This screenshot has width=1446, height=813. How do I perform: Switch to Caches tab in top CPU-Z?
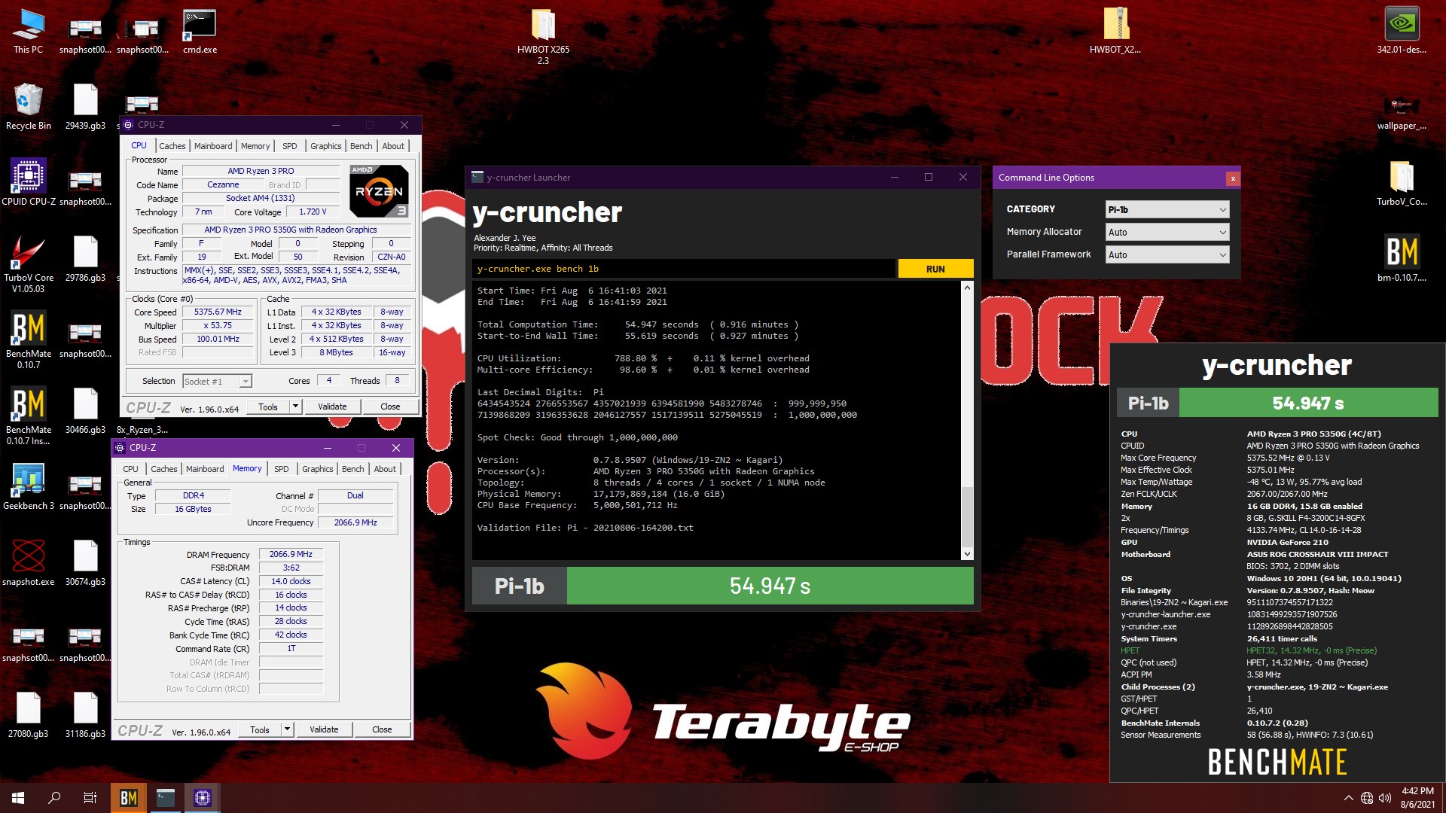click(172, 146)
